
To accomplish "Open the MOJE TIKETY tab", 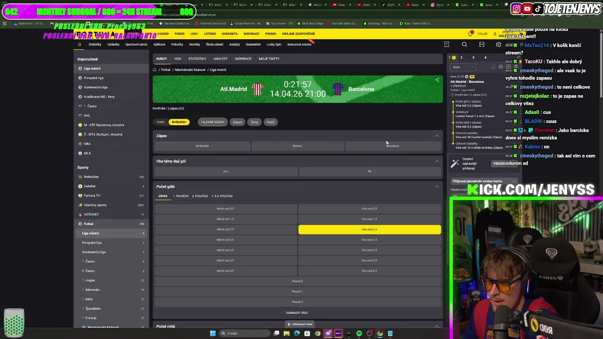I will click(x=269, y=59).
